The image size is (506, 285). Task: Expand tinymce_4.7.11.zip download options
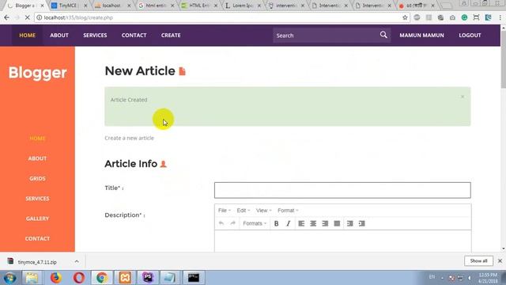click(x=77, y=261)
